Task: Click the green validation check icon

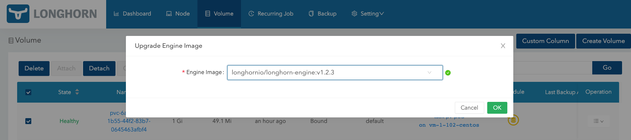Action: click(448, 73)
